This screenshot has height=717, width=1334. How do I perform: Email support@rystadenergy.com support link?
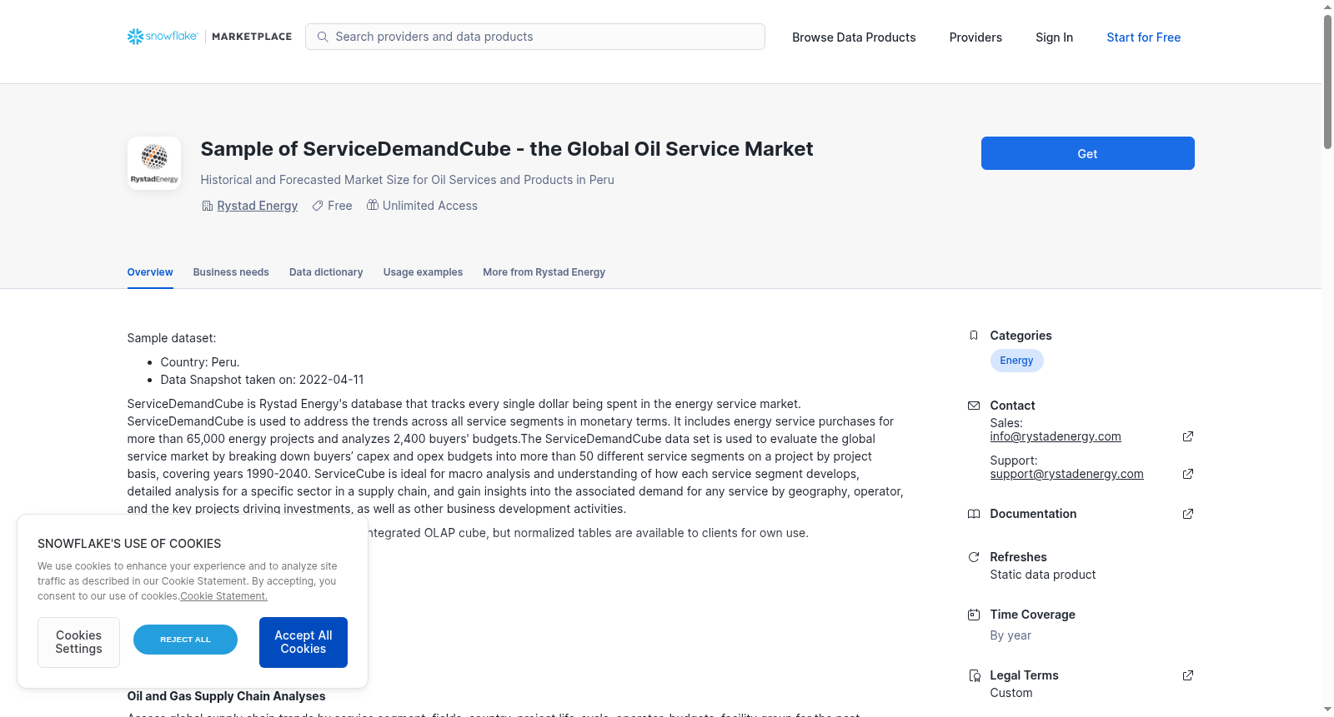click(x=1066, y=474)
